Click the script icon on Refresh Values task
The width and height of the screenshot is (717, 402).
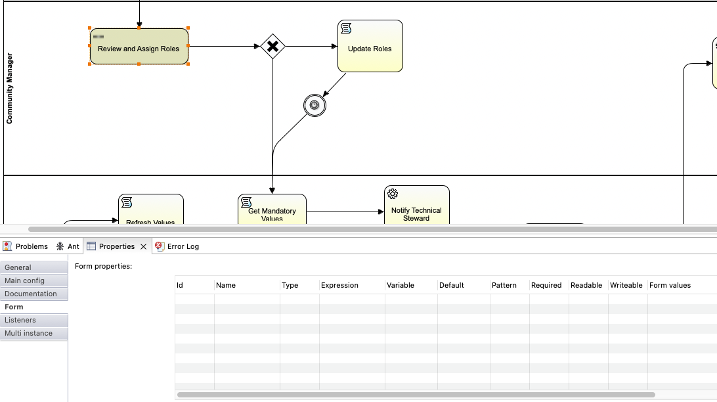point(125,202)
